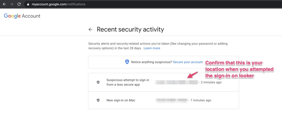Open the Secure your account link
Screen dimensions: 282x136
click(x=188, y=62)
